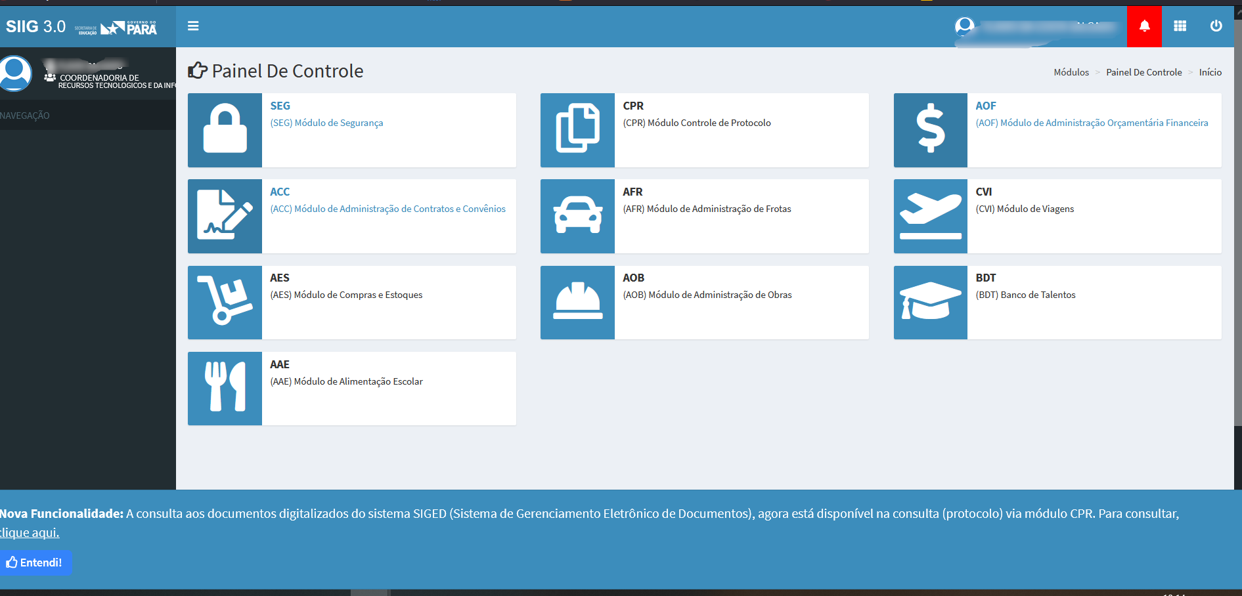This screenshot has width=1242, height=596.
Task: Select the AFR heading text
Action: coord(632,192)
